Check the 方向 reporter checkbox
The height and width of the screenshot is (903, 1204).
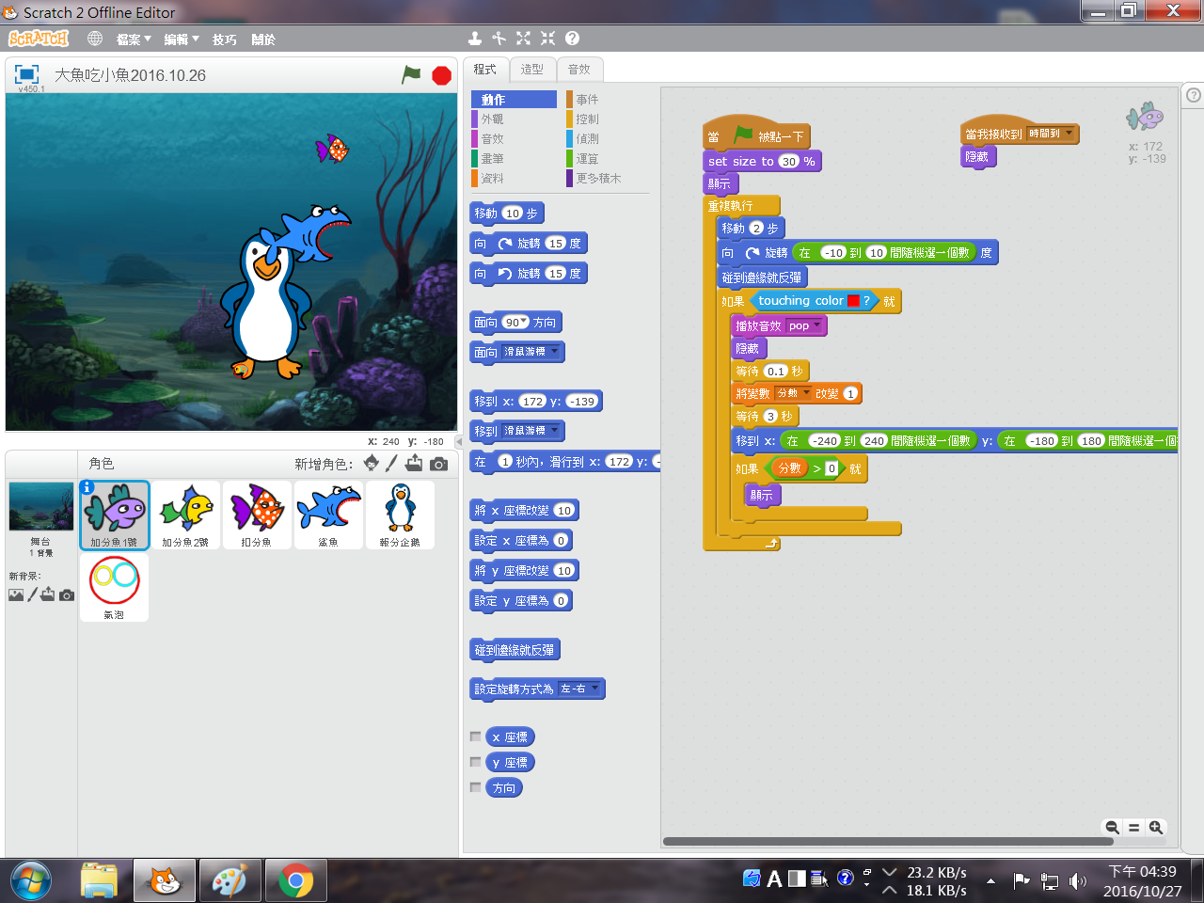476,787
